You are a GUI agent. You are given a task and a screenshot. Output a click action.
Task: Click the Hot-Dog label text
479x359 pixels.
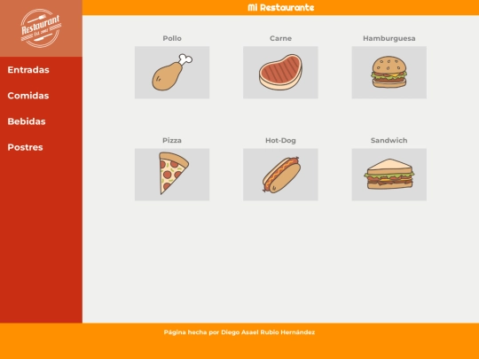point(280,140)
